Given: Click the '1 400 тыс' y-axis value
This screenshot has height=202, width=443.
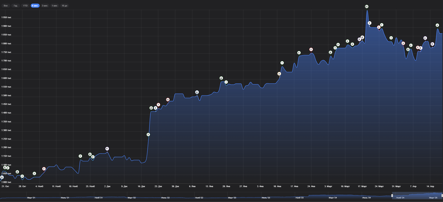Looking at the screenshot, I should pos(6,113).
